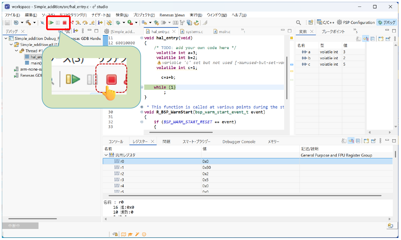Close the hal_entry.c editor tab
This screenshot has height=240, width=401.
174,32
